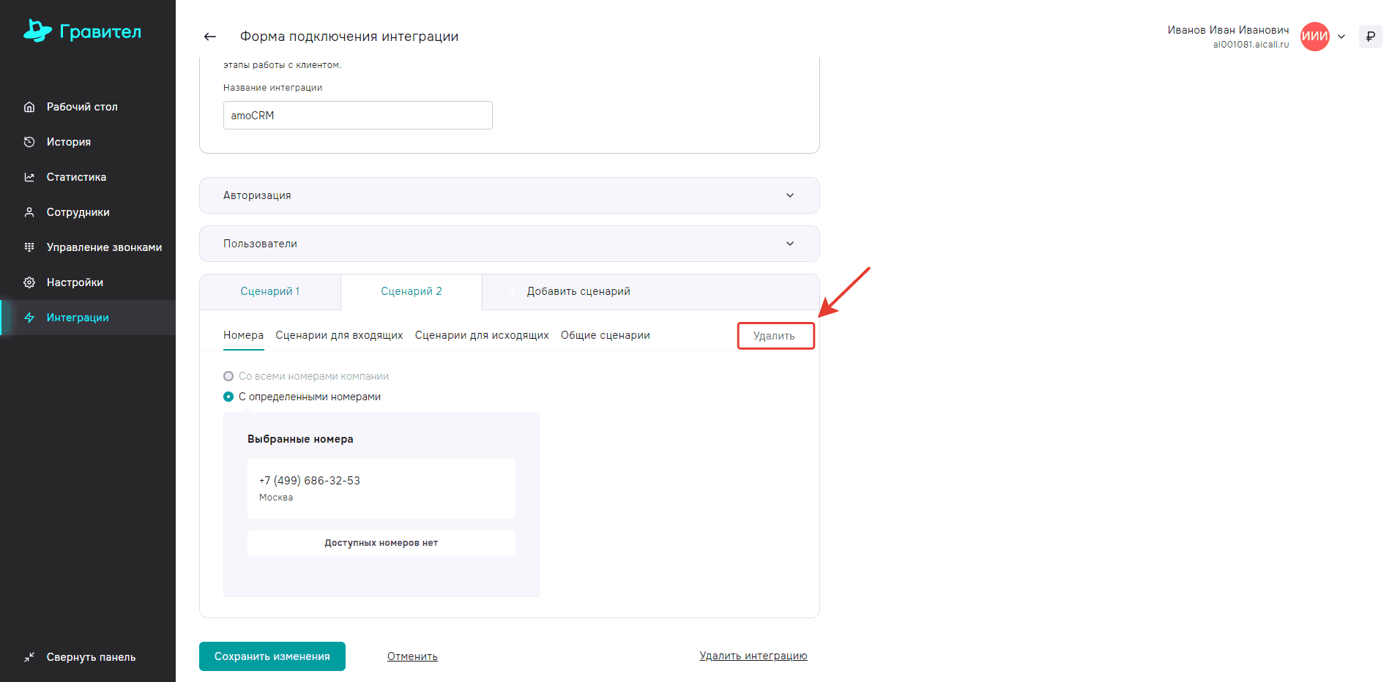Select the Со всеми номерами компании radio
Screen dimensions: 1400x682
pos(228,376)
